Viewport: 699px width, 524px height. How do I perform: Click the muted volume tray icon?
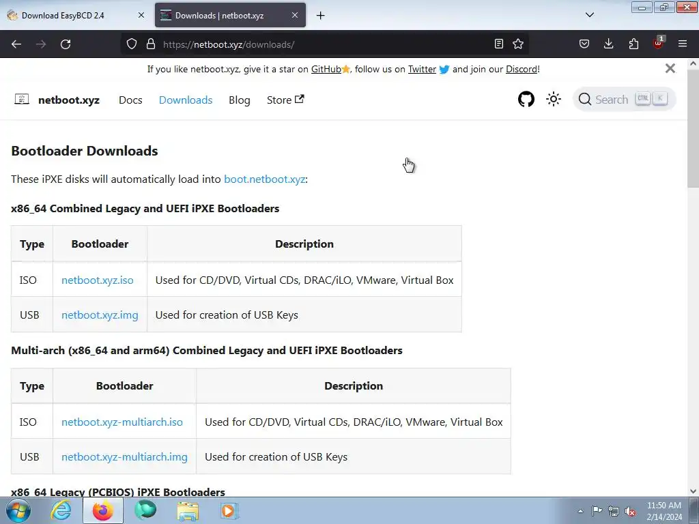tap(630, 511)
